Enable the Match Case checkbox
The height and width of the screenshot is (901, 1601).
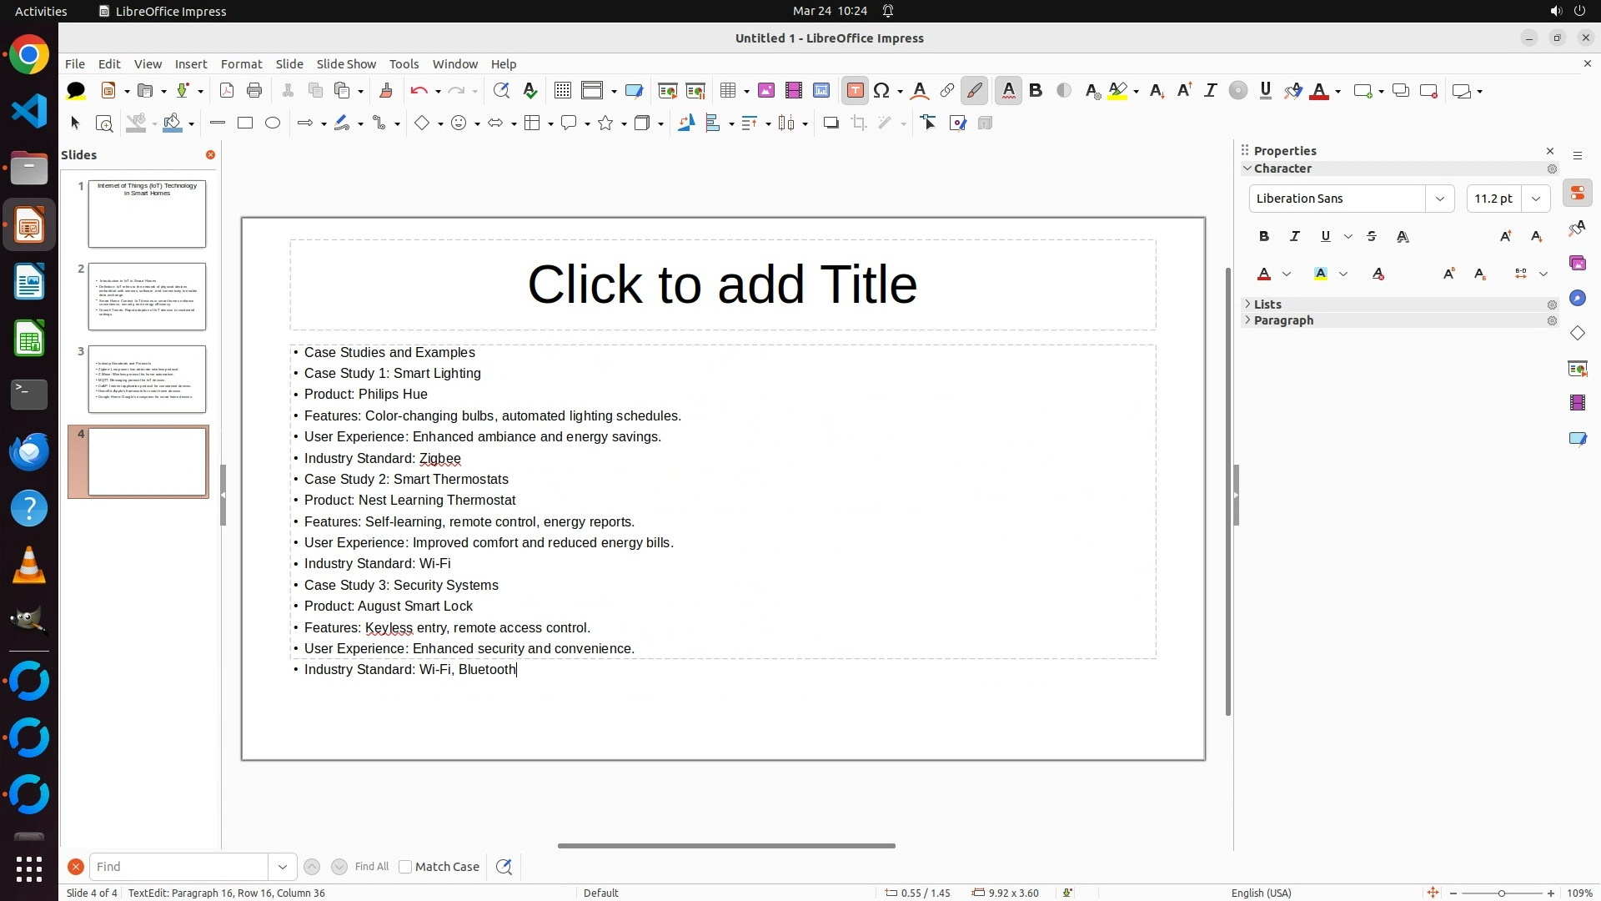[x=405, y=867]
